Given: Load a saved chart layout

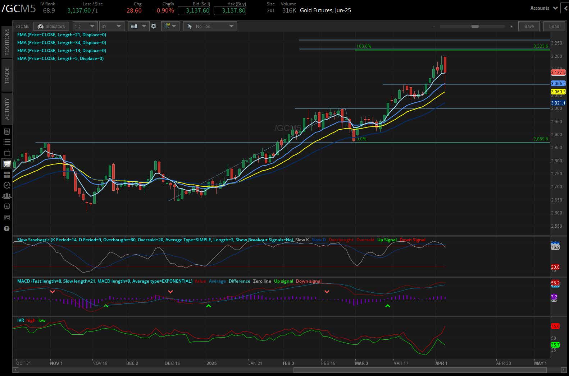Looking at the screenshot, I should pyautogui.click(x=554, y=26).
